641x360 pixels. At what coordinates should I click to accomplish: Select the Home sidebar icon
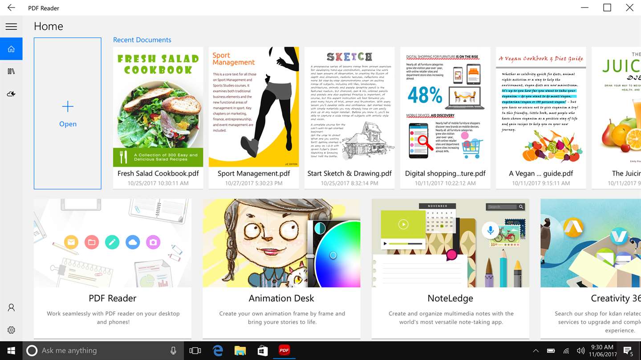11,49
